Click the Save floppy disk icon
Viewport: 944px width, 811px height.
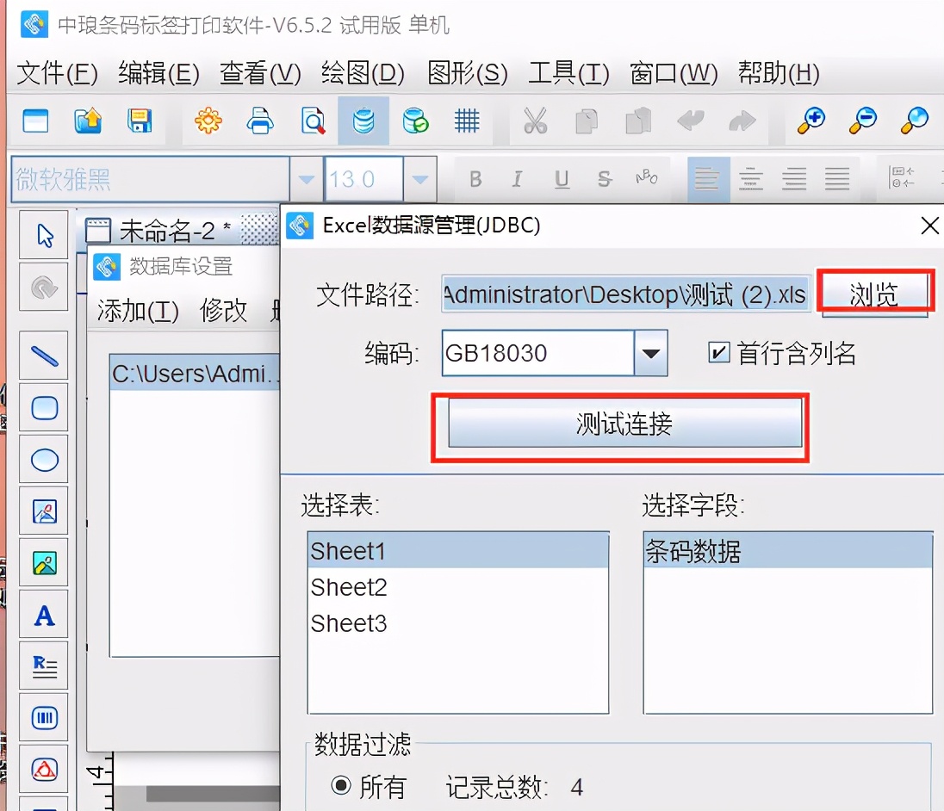tap(140, 121)
